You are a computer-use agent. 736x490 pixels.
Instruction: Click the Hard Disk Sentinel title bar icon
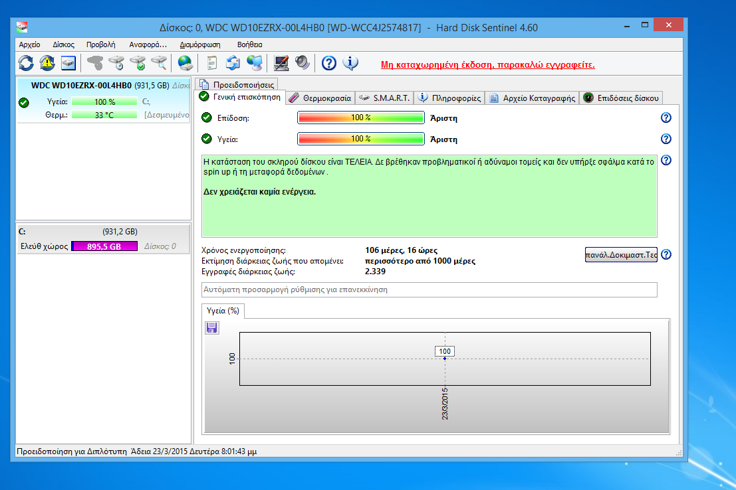[x=22, y=27]
